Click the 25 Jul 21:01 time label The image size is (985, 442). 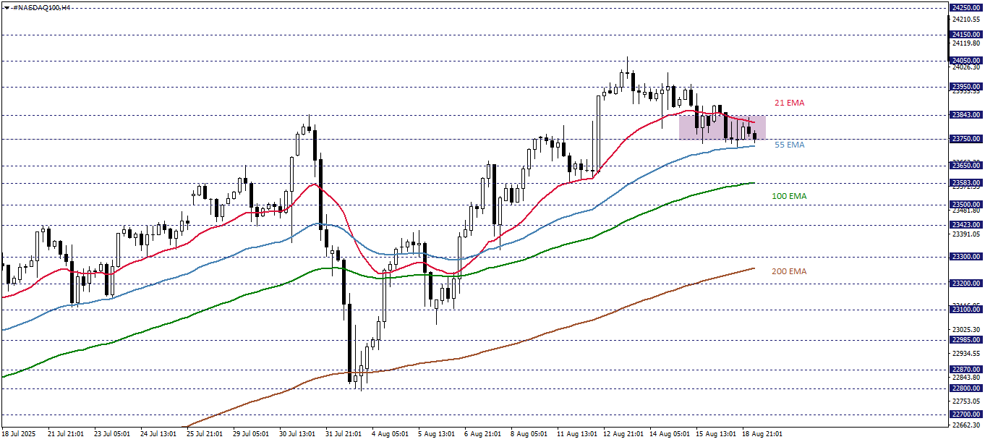(x=205, y=434)
